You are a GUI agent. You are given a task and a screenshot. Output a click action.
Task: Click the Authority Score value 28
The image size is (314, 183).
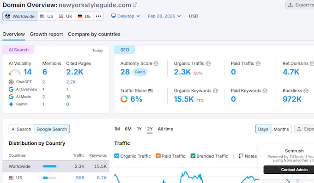click(x=125, y=72)
